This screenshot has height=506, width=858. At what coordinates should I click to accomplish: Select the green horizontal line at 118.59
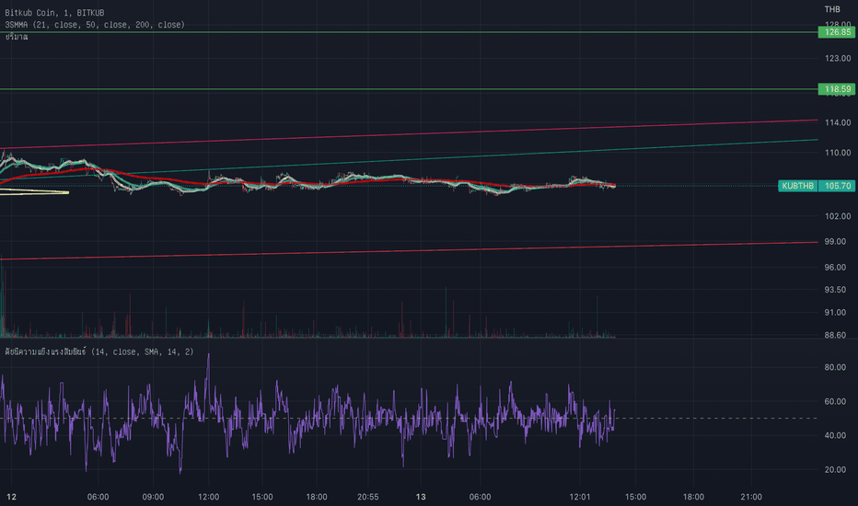tap(409, 89)
